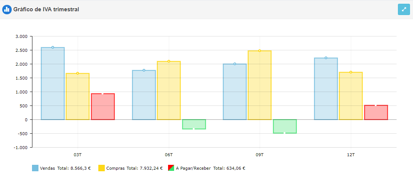This screenshot has width=413, height=187.
Task: Select the blue Vendas bar for 09T
Action: (x=235, y=92)
